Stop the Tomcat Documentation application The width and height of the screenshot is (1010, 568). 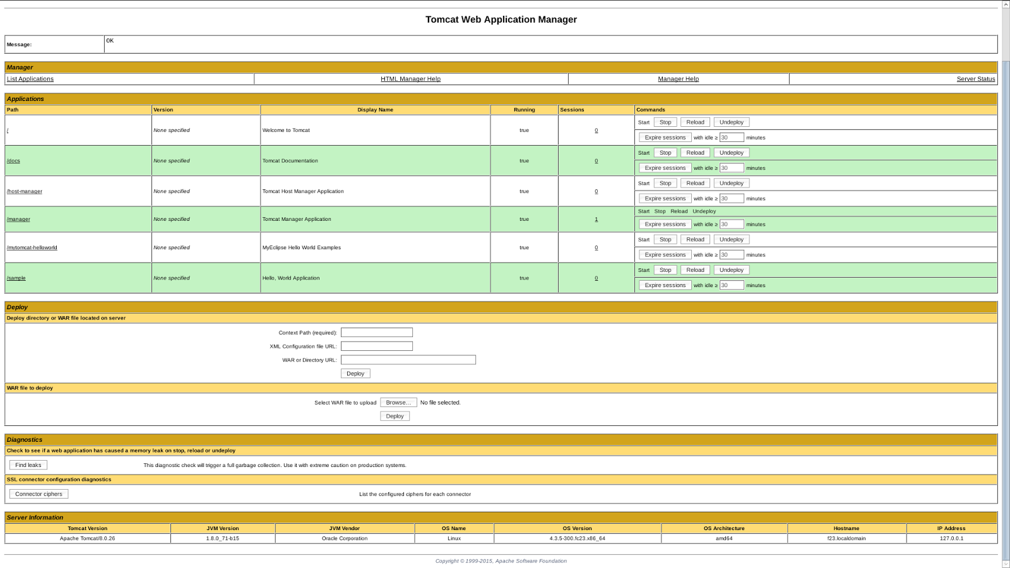click(665, 153)
